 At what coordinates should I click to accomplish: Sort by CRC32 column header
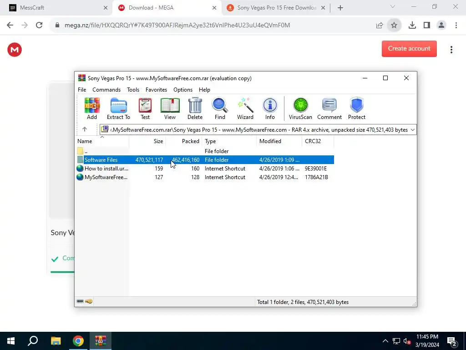tap(318, 141)
